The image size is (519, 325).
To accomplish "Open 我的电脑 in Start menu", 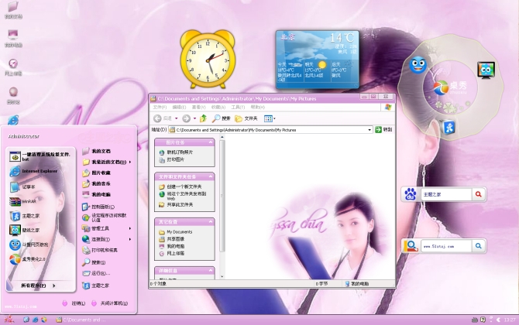I will 96,194.
